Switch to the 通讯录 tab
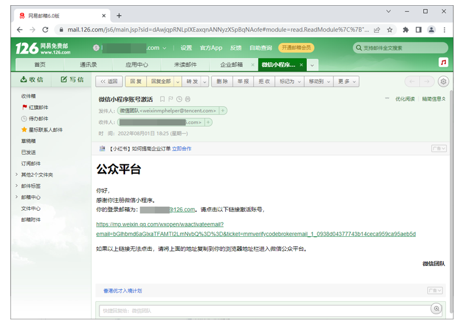457x324 pixels. 88,64
